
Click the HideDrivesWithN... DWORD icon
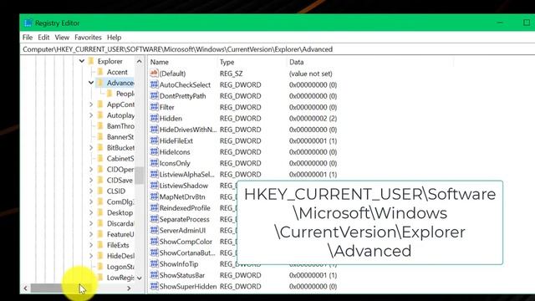tap(154, 130)
